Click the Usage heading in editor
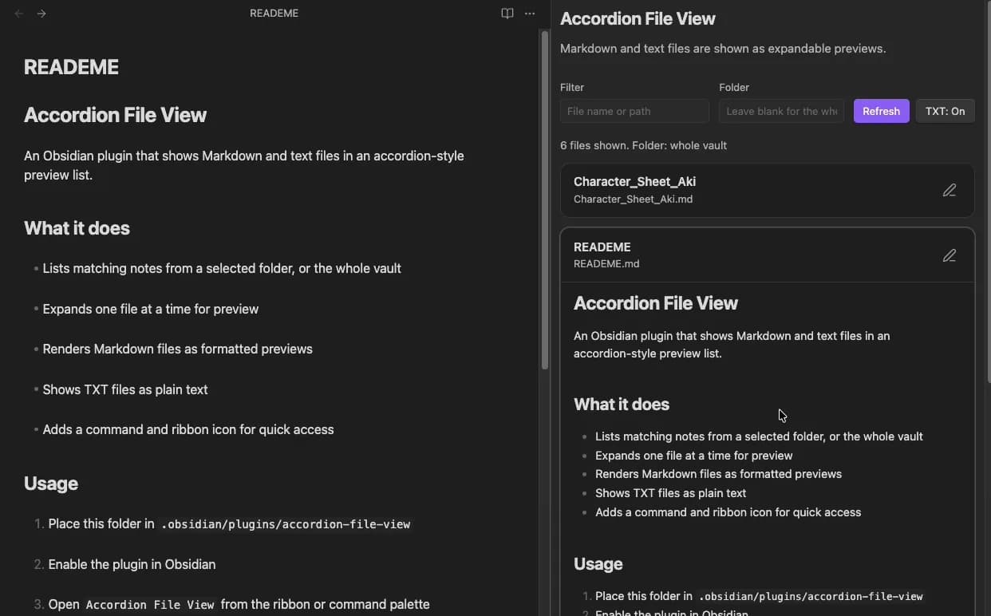This screenshot has width=991, height=616. 50,484
